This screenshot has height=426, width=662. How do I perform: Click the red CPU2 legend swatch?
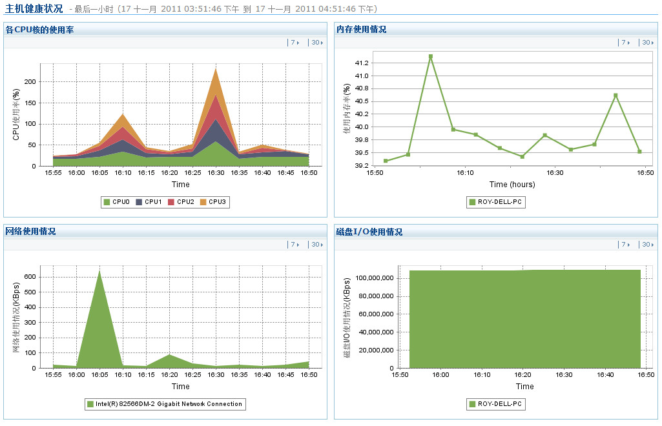pyautogui.click(x=172, y=202)
